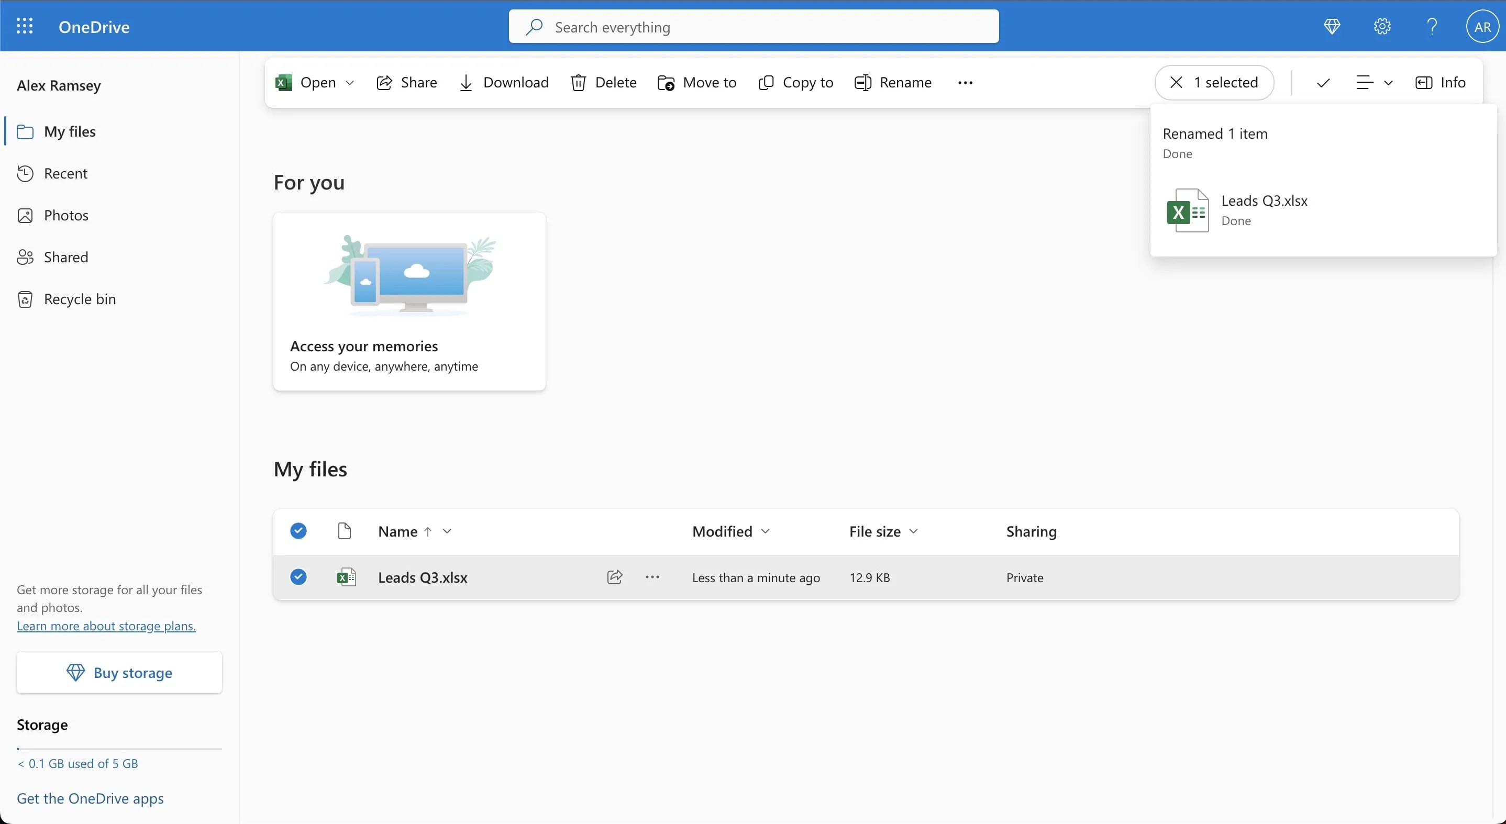Click the Copy to icon

click(x=766, y=82)
